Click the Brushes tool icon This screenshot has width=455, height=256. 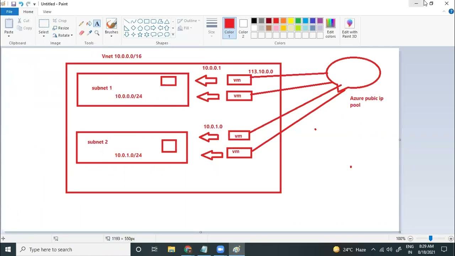(111, 24)
